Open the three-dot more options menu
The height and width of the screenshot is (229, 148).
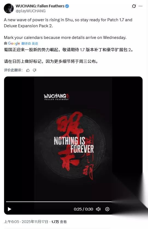(x=141, y=6)
